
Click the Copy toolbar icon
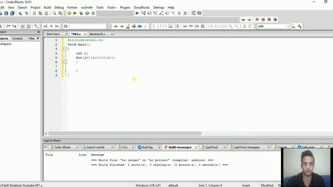pos(40,14)
